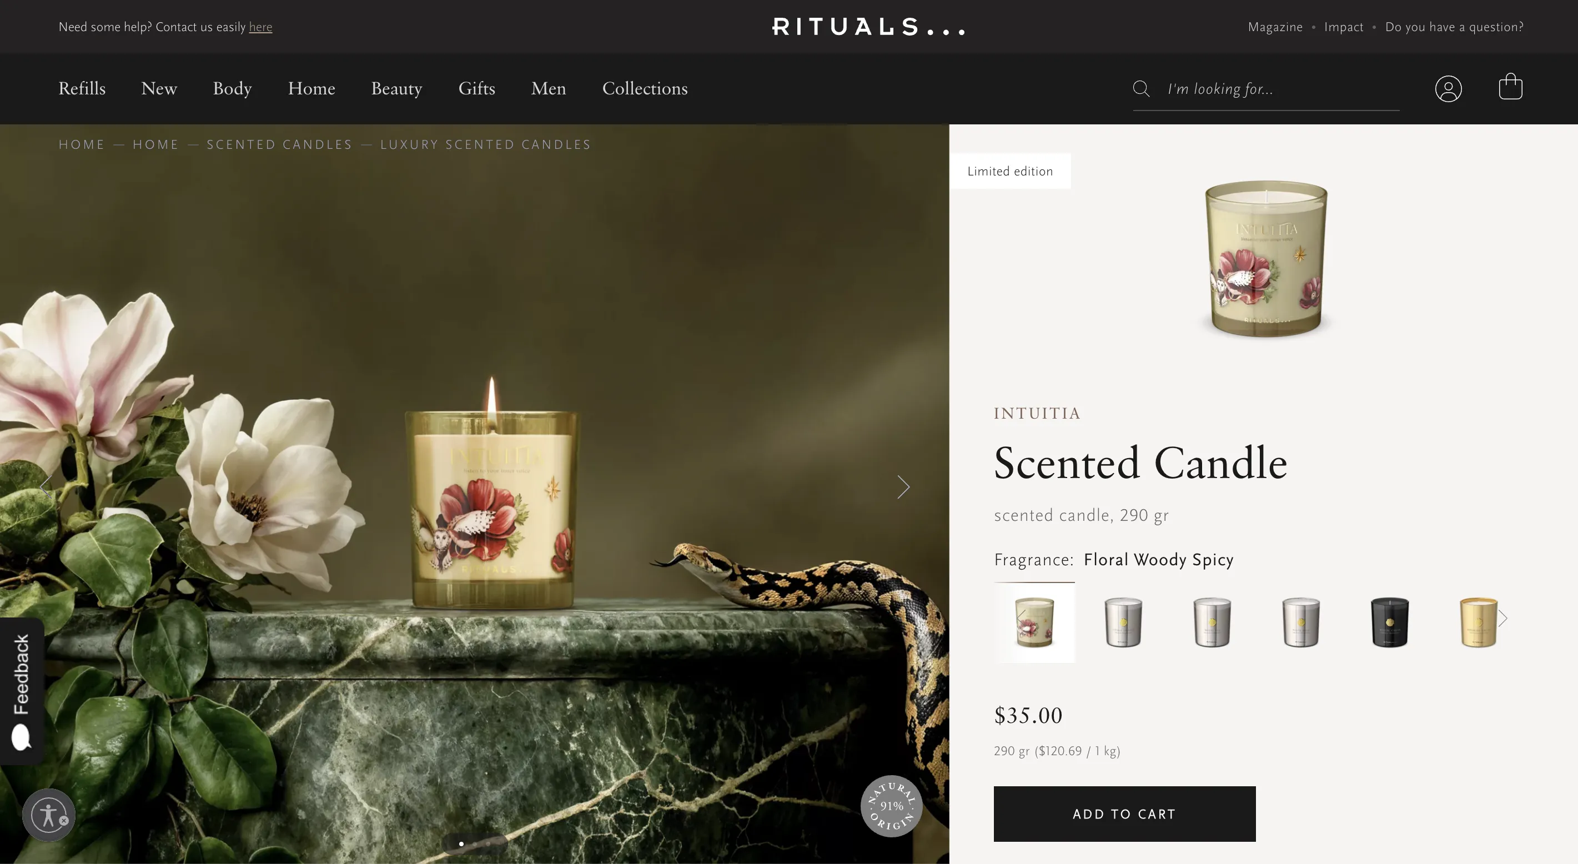Viewport: 1578px width, 864px height.
Task: Click the ADD TO CART button
Action: (1124, 814)
